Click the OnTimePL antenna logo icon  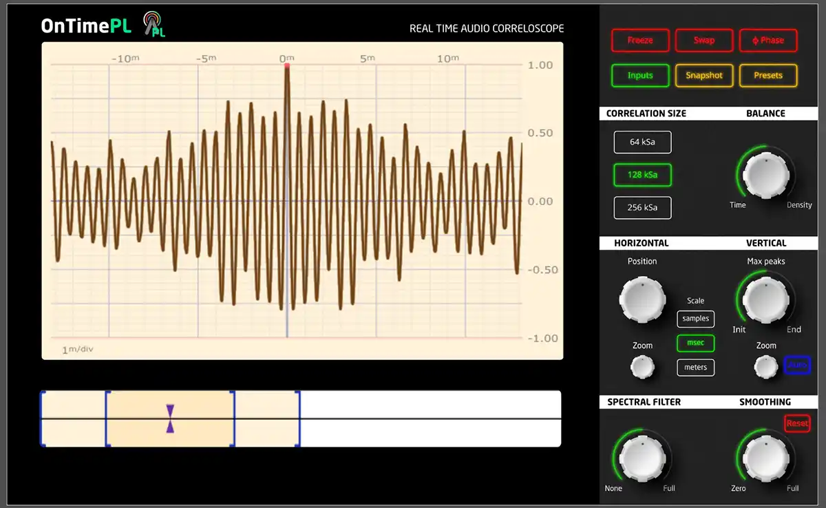click(x=153, y=25)
